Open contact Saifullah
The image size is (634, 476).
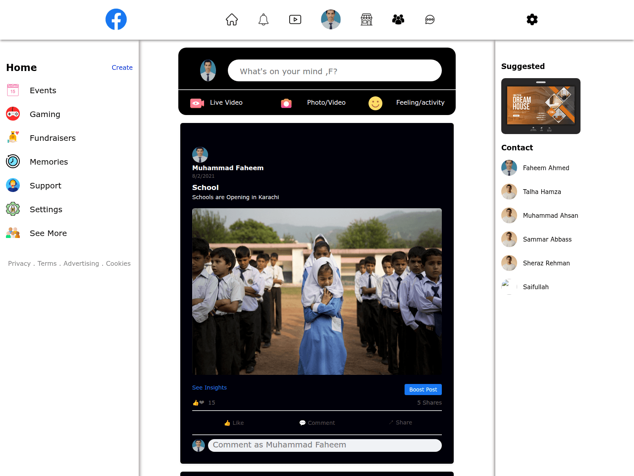click(x=536, y=287)
